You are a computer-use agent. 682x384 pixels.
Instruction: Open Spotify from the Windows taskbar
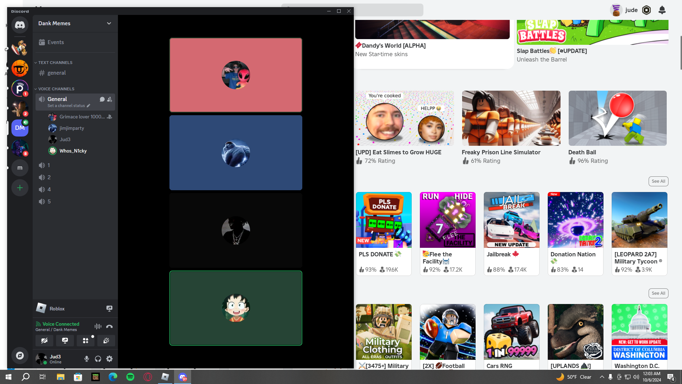coord(130,377)
